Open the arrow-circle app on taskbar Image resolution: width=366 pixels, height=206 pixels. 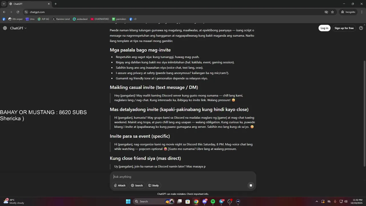click(238, 201)
